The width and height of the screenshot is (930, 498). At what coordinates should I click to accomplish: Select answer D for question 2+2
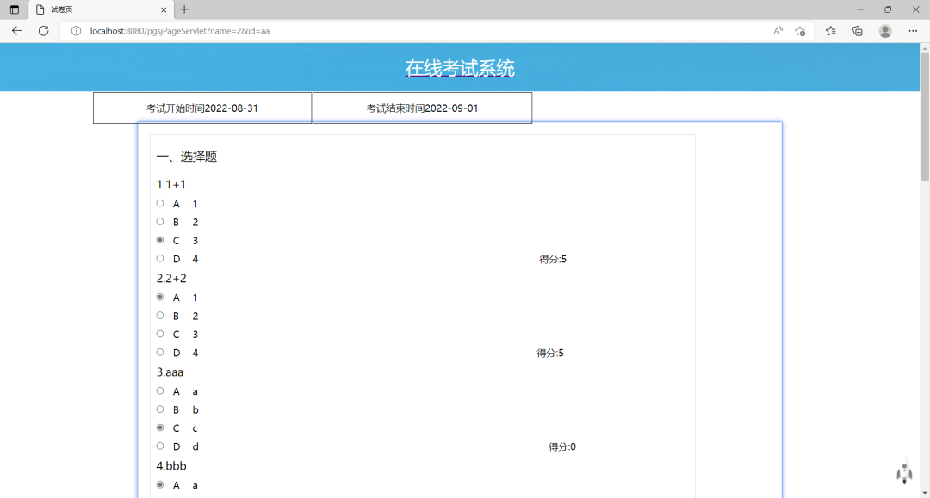coord(159,352)
